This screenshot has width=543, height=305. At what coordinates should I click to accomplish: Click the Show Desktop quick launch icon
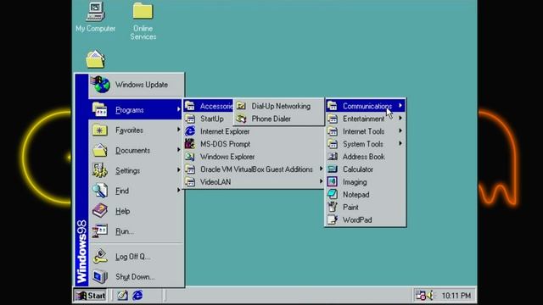pos(122,296)
